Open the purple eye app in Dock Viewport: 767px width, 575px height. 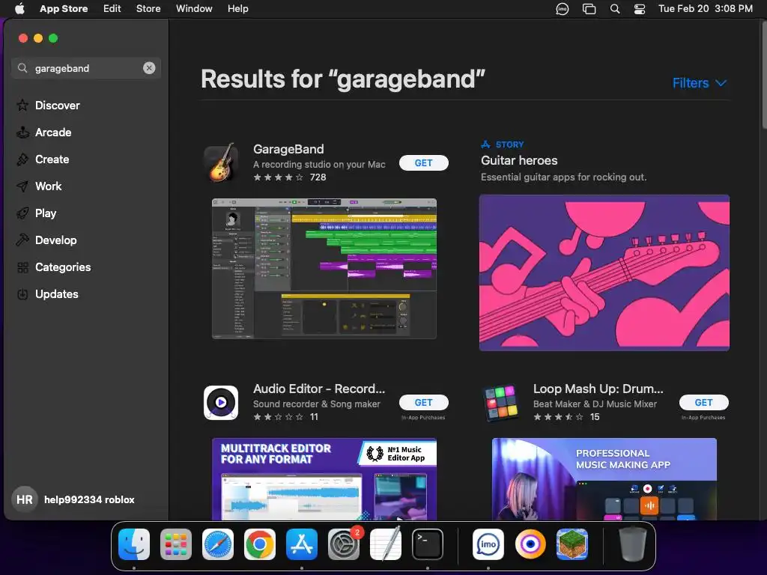(530, 544)
